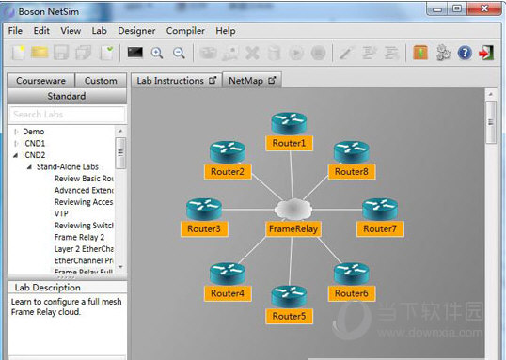Viewport: 506px width, 360px height.
Task: Click the Zoom Out magnifier icon
Action: [x=179, y=53]
